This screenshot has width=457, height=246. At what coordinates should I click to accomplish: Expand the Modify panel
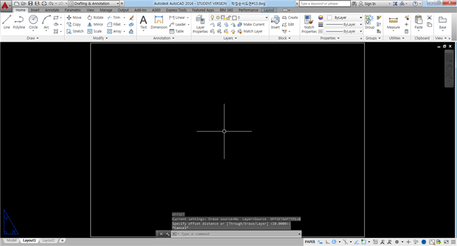click(x=100, y=38)
